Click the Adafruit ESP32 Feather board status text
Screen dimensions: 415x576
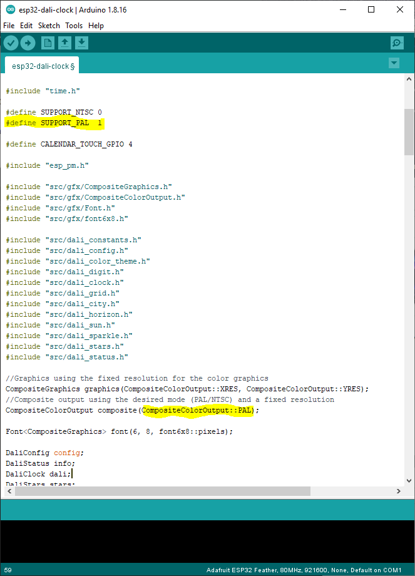click(304, 570)
